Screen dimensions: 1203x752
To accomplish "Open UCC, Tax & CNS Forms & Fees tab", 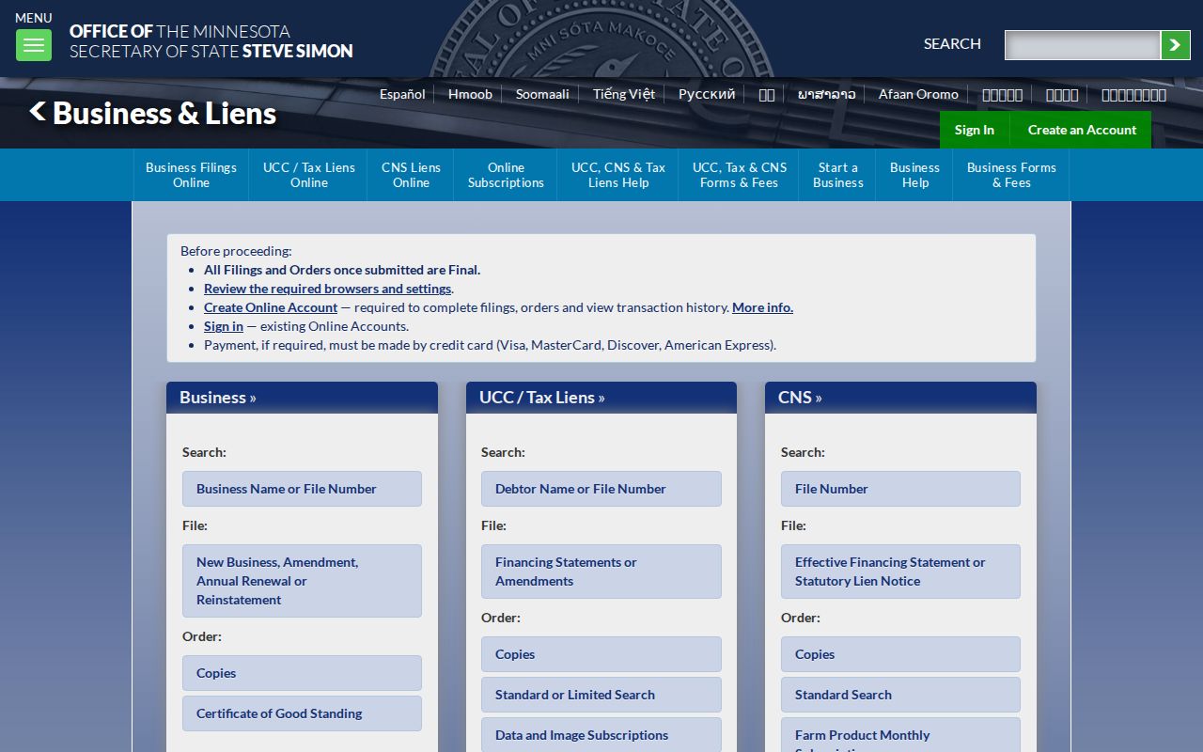I will 739,175.
